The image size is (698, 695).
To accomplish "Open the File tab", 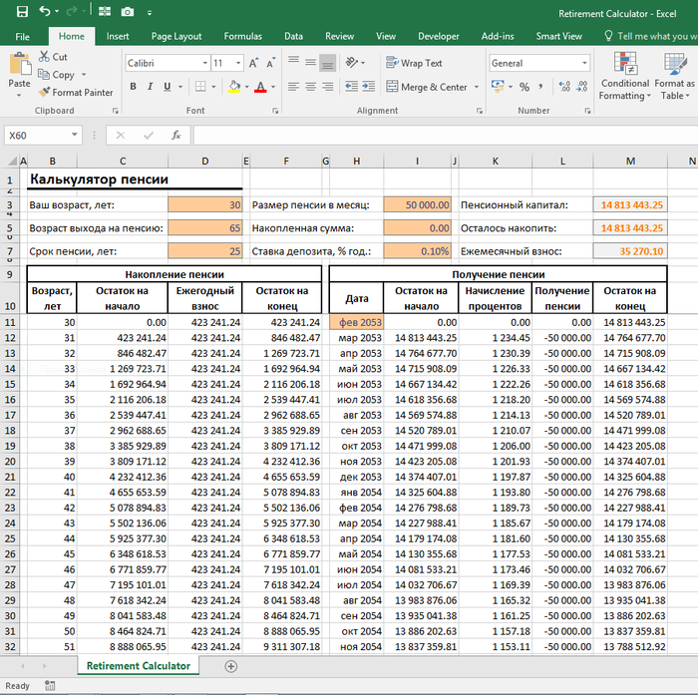I will pos(22,37).
